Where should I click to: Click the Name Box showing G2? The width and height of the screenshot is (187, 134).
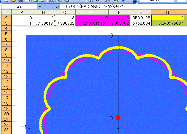(19, 6)
